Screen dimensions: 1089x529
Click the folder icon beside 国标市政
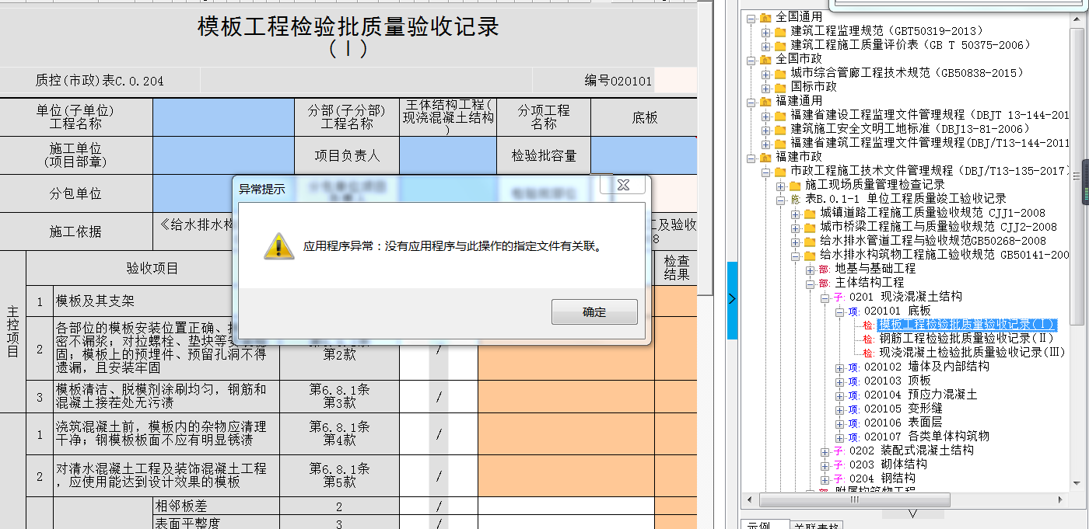pos(780,87)
